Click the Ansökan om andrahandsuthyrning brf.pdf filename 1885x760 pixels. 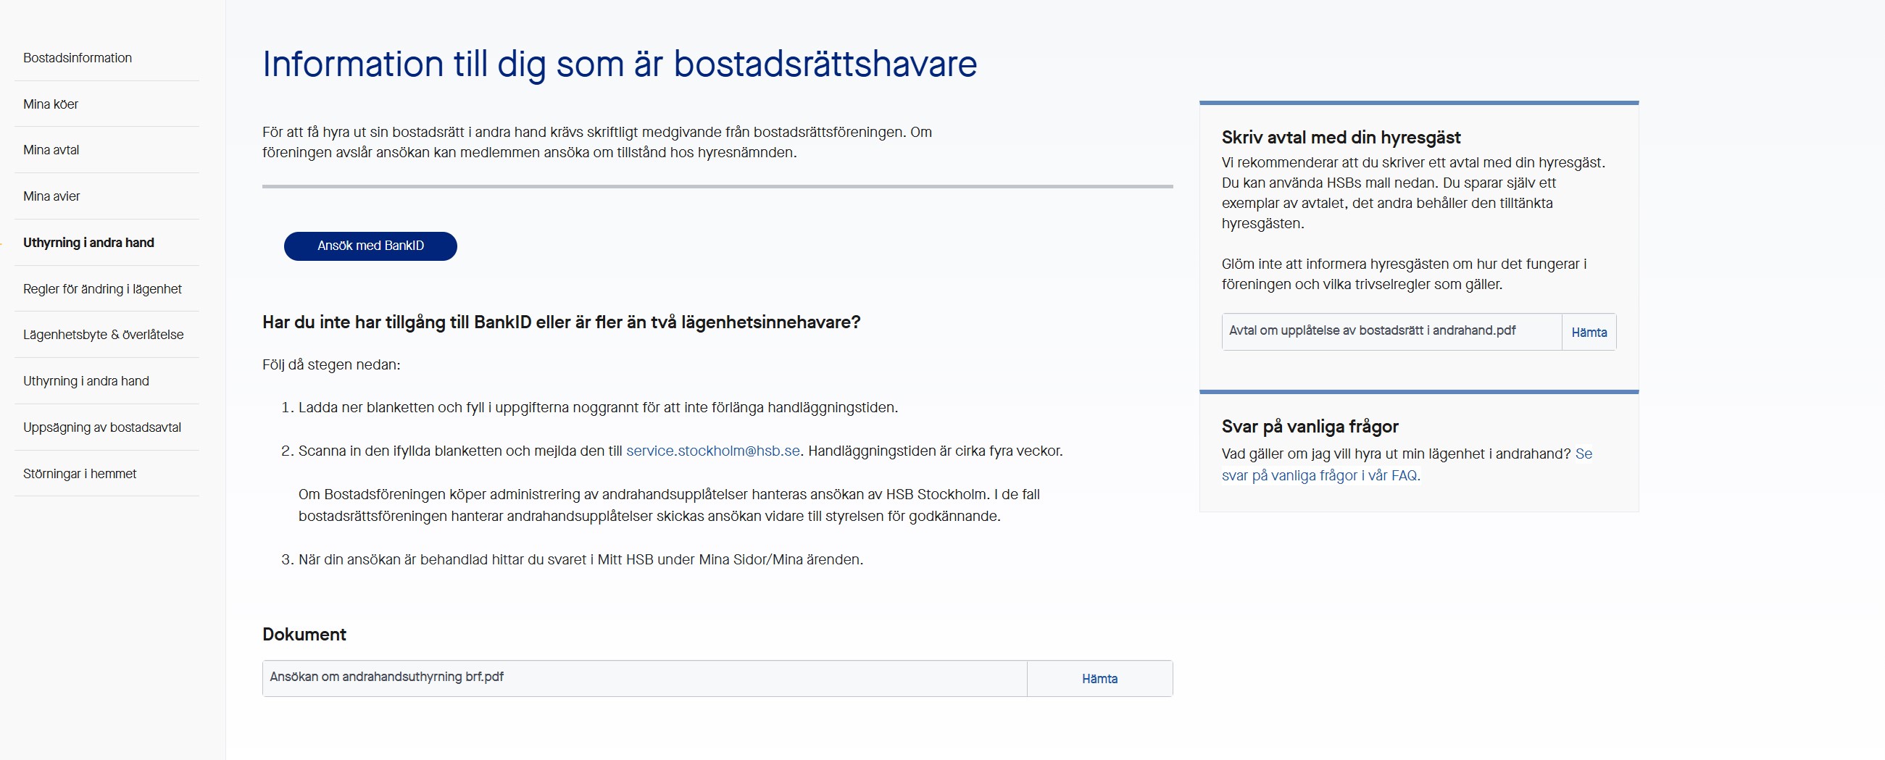[386, 677]
